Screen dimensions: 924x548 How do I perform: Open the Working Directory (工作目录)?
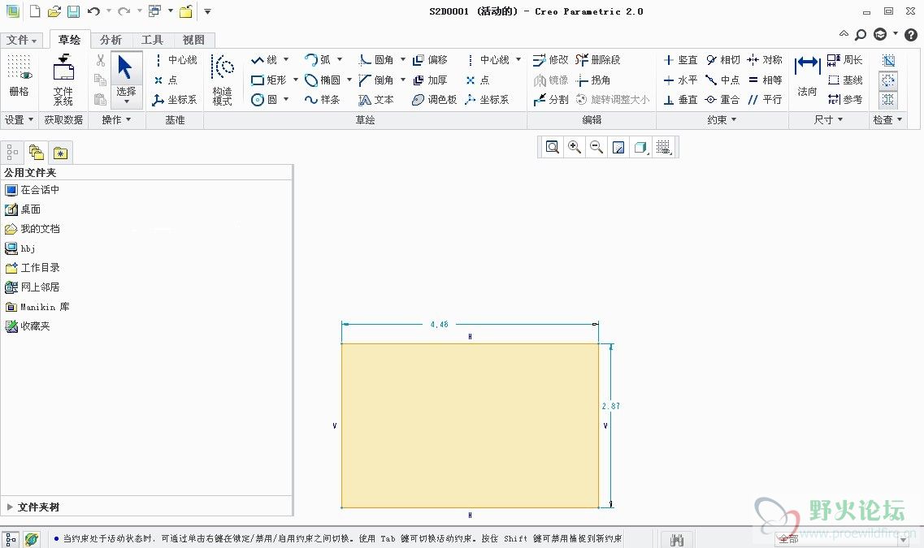(x=33, y=267)
